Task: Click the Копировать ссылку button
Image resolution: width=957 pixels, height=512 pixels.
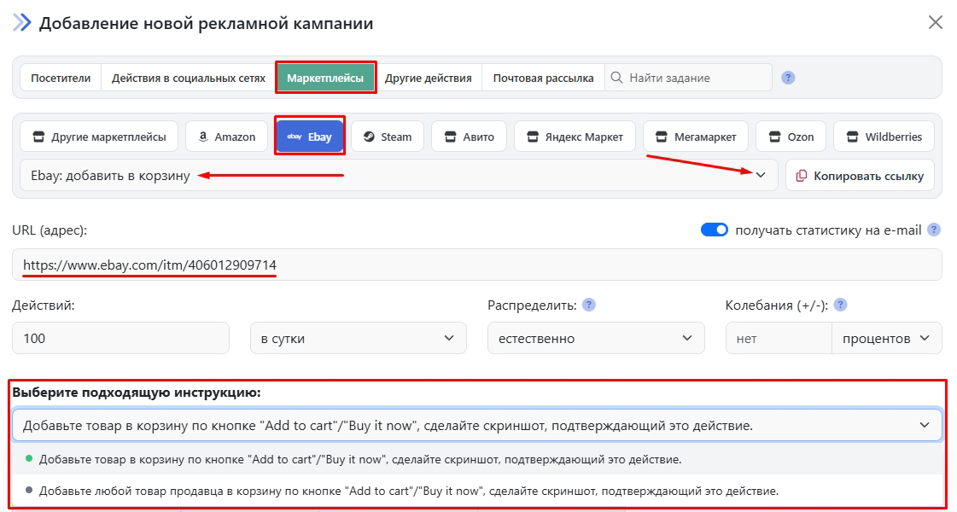Action: 860,176
